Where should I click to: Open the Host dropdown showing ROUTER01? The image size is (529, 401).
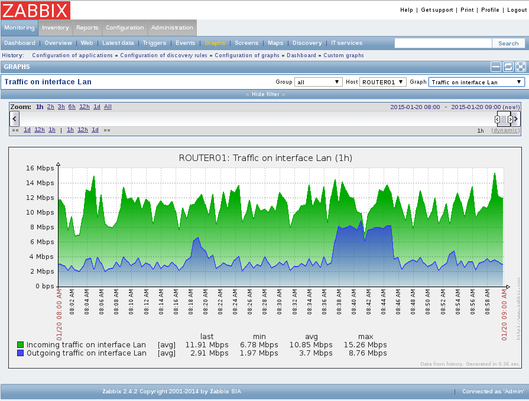[382, 82]
